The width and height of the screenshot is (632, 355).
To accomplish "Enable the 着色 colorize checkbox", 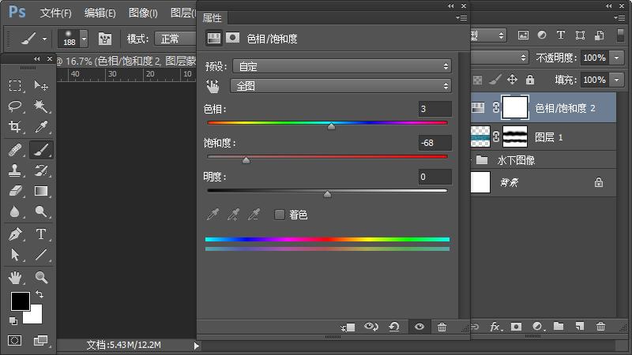I will tap(280, 215).
